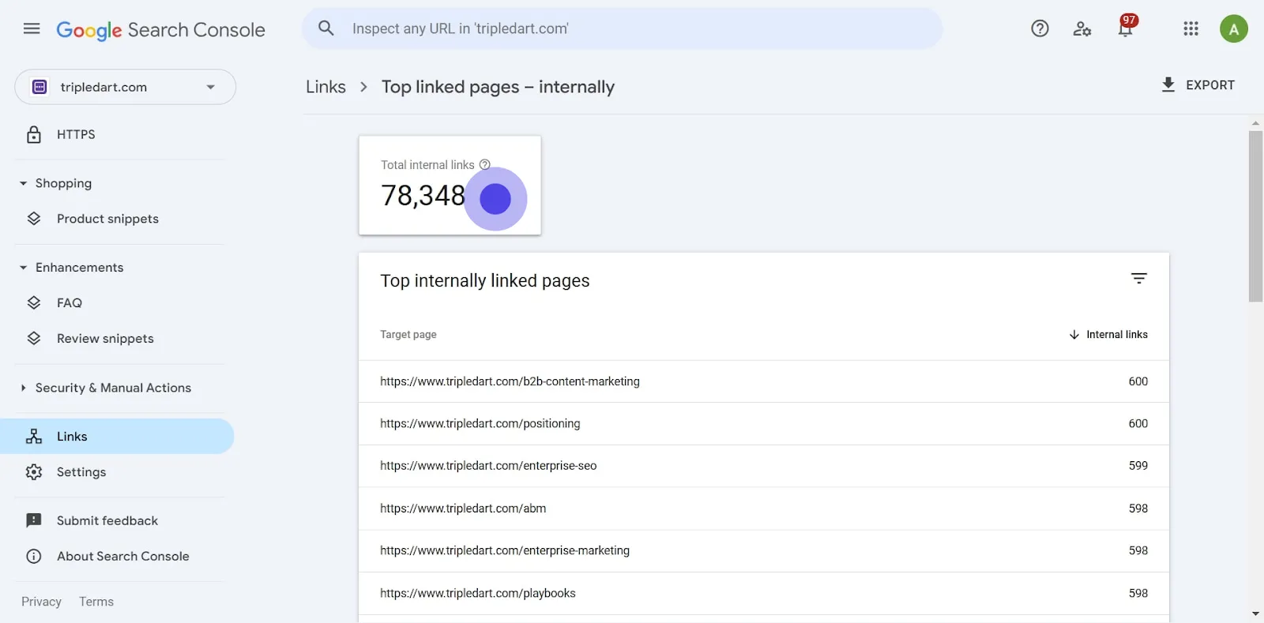Click the 599 count for enterprise-seo
Screen dimensions: 1264x623
1138,466
